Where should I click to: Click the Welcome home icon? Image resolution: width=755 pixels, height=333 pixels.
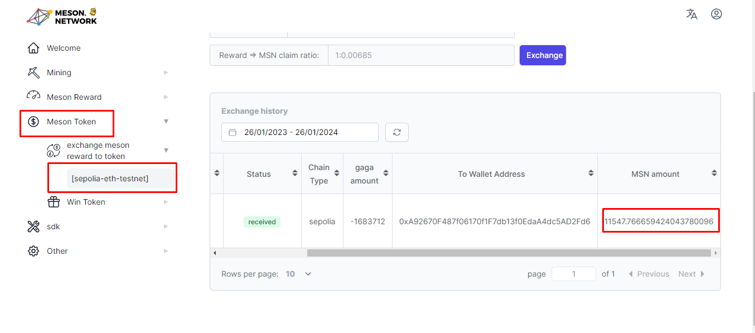[x=33, y=48]
